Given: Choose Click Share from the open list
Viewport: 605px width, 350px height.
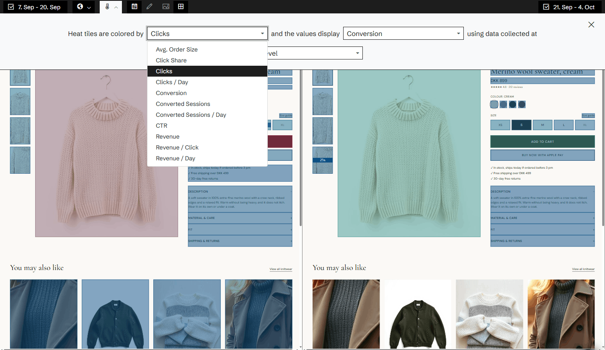Looking at the screenshot, I should point(207,60).
